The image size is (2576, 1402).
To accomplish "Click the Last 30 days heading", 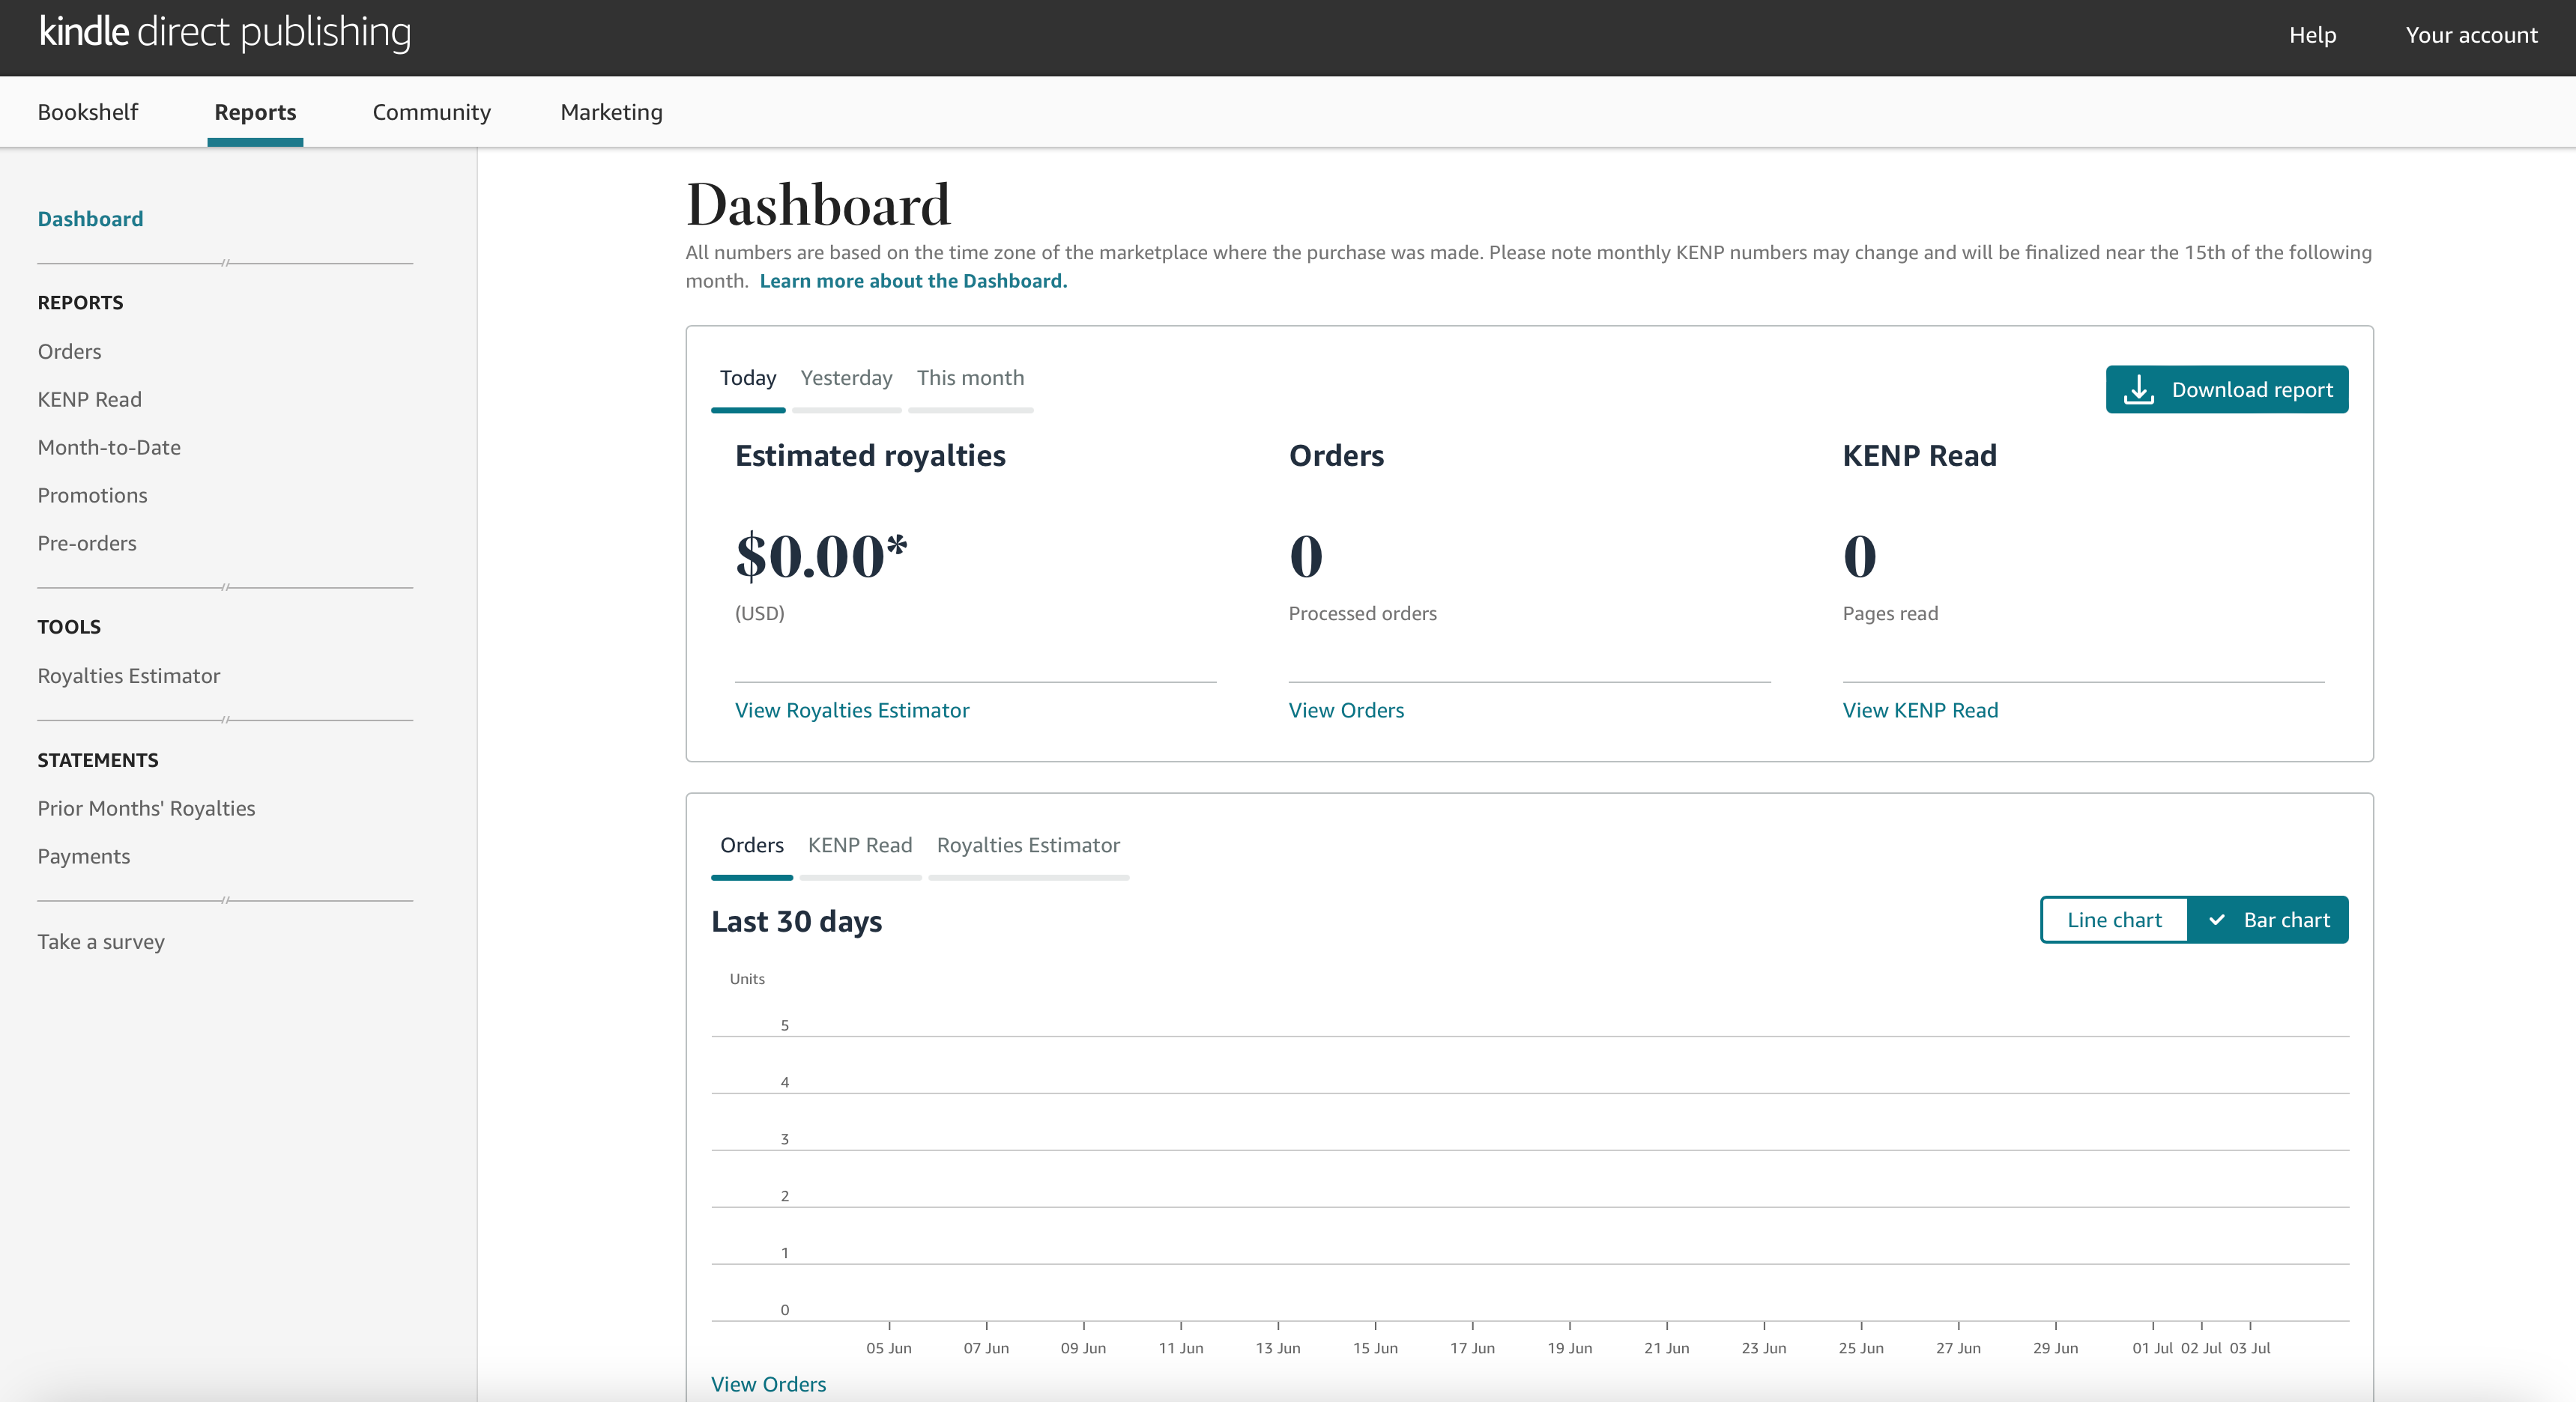I will [x=796, y=921].
